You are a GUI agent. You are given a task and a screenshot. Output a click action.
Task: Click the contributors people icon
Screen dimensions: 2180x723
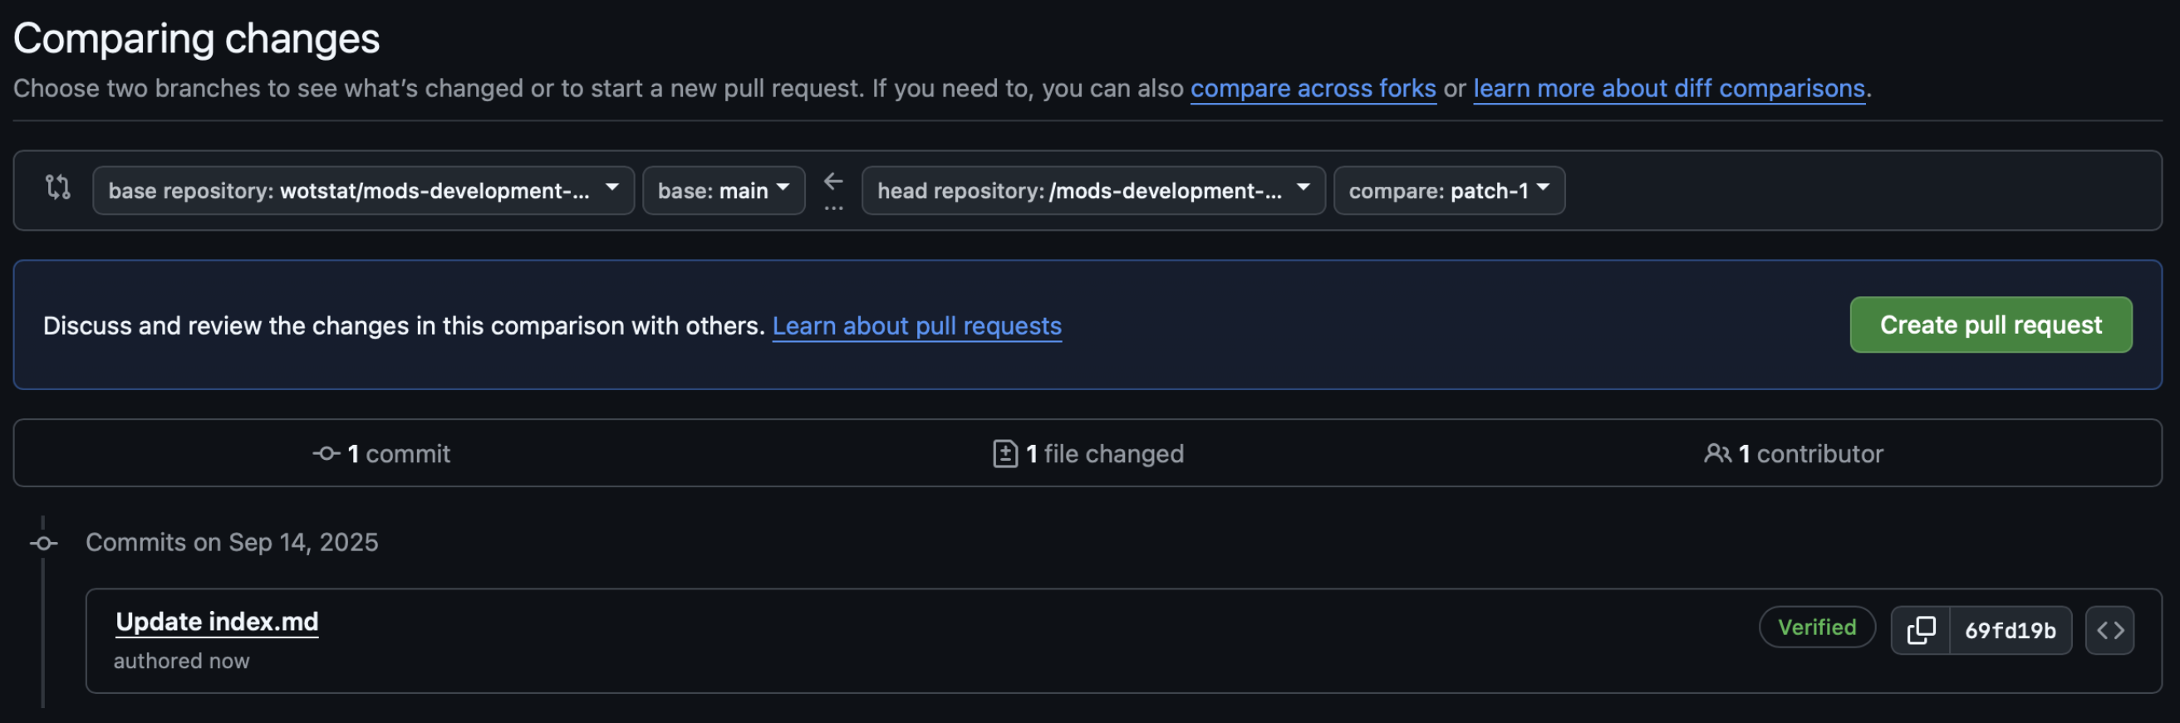click(x=1716, y=454)
